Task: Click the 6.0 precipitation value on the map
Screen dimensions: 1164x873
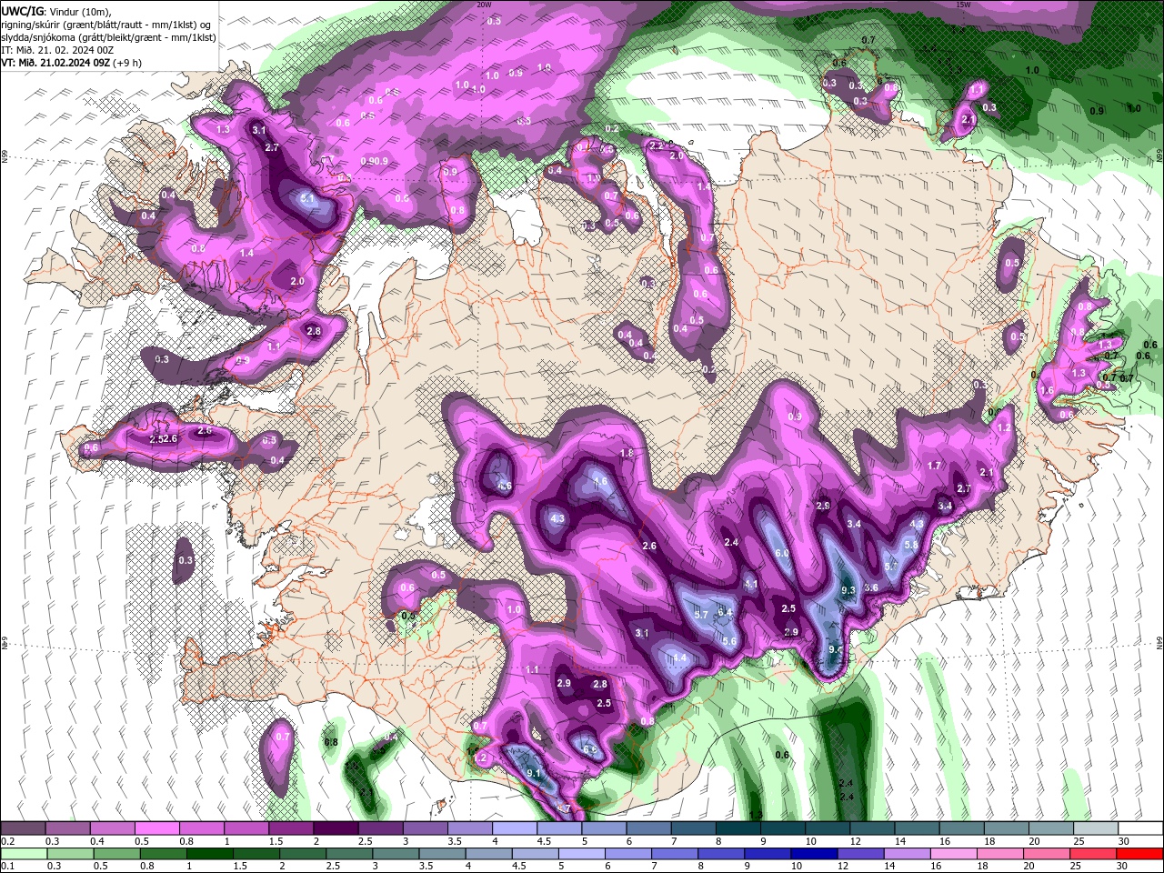Action: pos(781,553)
